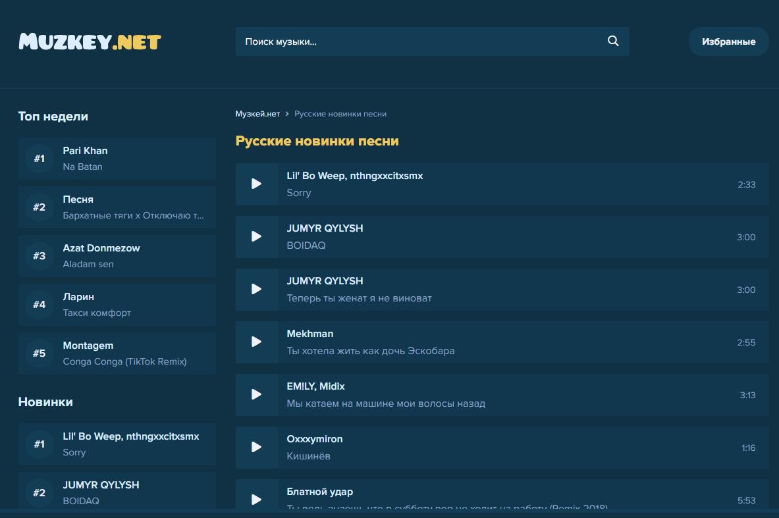Click the Русские новинки песни breadcrumb
This screenshot has height=518, width=779.
coord(340,114)
